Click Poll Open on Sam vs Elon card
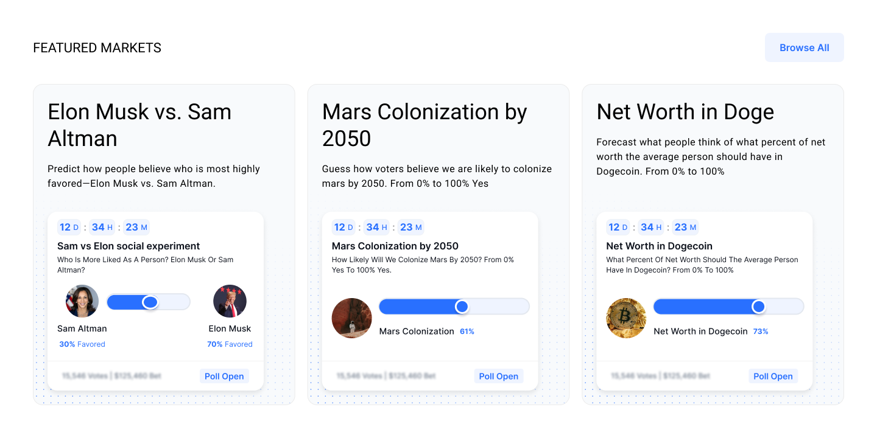Image resolution: width=877 pixels, height=438 pixels. point(224,376)
